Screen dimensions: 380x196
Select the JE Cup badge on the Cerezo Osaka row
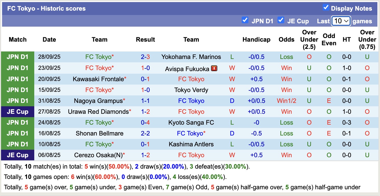tap(17, 155)
